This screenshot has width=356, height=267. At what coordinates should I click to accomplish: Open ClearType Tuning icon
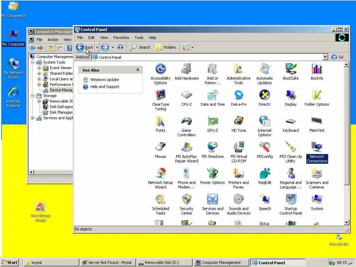161,100
